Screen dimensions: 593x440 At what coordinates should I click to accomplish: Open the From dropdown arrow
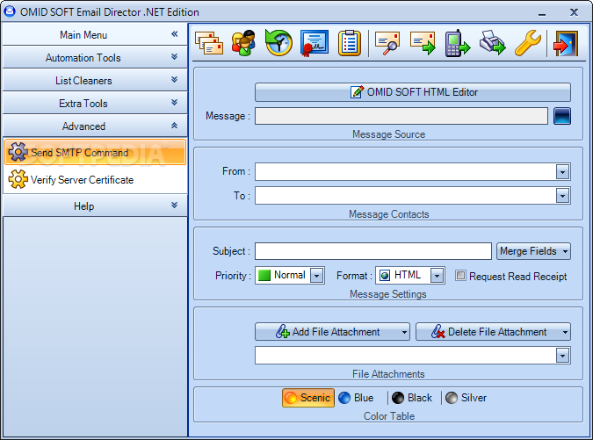[563, 172]
